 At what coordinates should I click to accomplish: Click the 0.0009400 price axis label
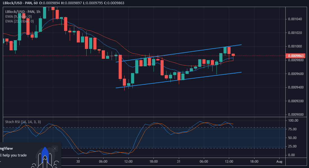click(x=296, y=87)
